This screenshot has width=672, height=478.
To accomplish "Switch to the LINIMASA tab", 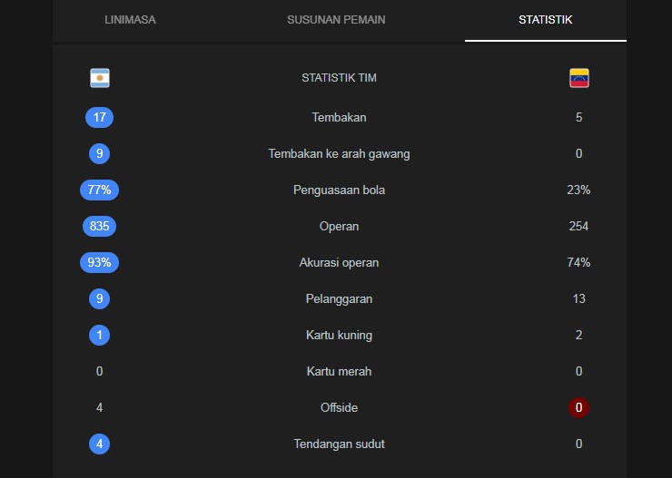I will [x=130, y=20].
